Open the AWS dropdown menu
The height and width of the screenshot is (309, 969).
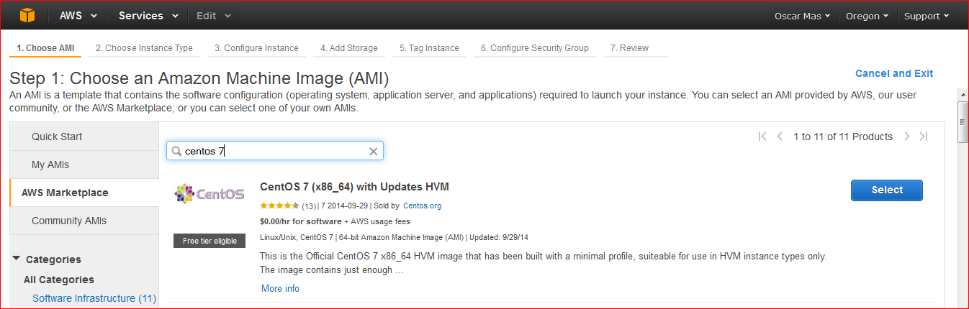(78, 16)
